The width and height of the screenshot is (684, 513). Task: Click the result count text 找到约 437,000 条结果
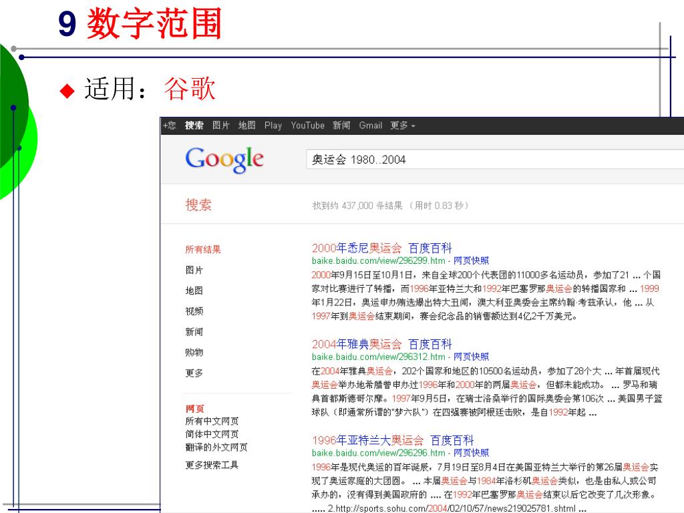click(357, 206)
